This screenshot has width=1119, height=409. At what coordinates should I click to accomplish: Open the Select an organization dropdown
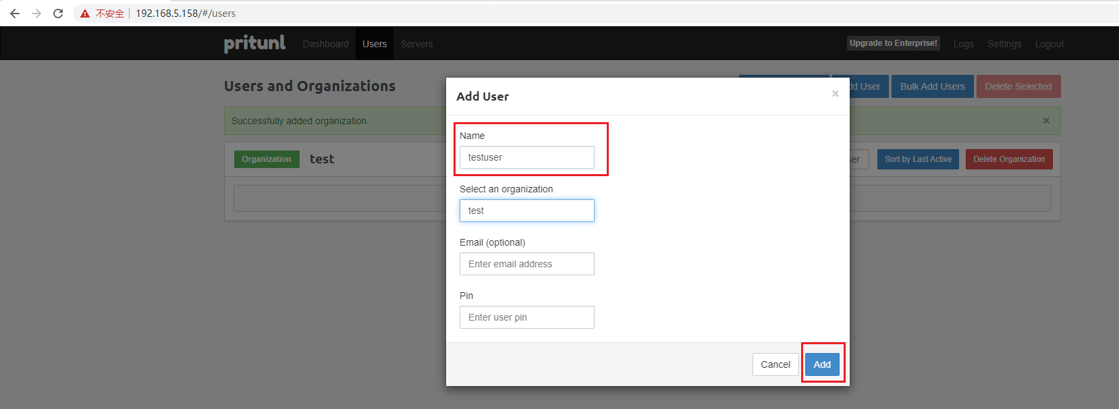(526, 211)
